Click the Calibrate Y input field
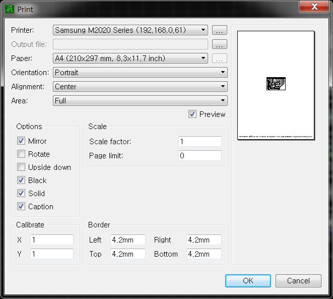The width and height of the screenshot is (333, 299). pos(52,254)
